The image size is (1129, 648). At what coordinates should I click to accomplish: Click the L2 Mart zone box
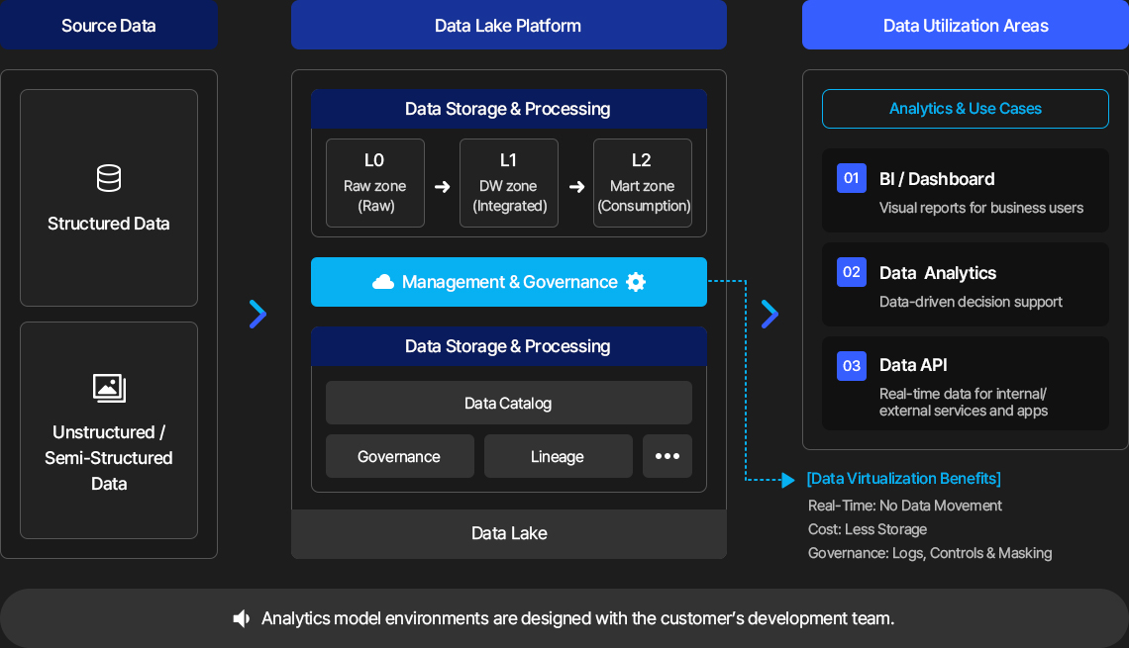tap(643, 183)
